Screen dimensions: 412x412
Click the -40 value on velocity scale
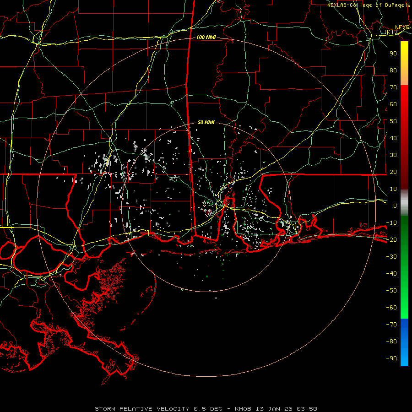coord(391,274)
